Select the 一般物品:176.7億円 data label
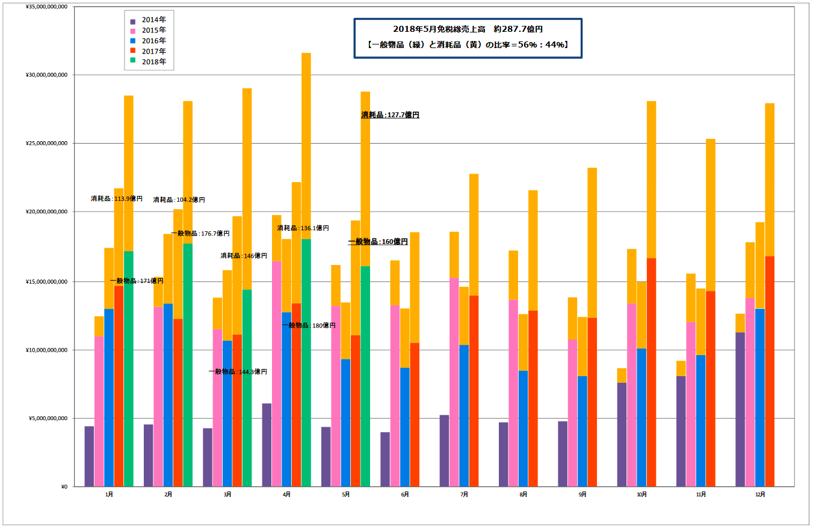 click(x=200, y=233)
